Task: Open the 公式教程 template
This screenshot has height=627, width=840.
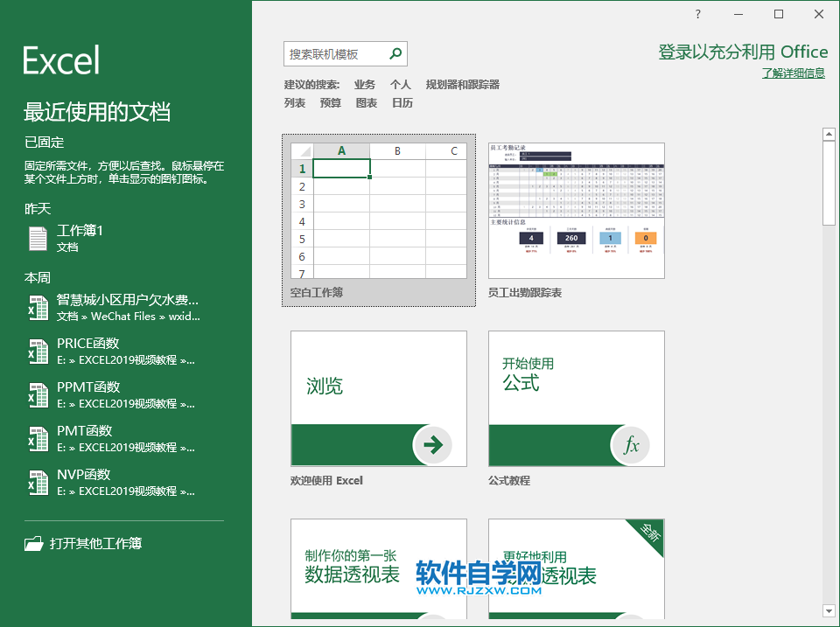Action: point(575,399)
